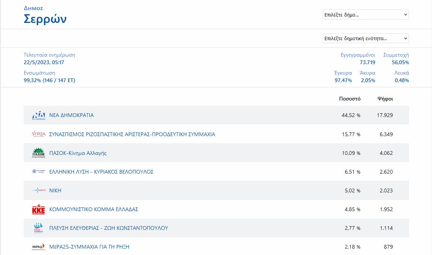Click the 'Ποσοστό' column header
This screenshot has width=432, height=255.
[350, 99]
